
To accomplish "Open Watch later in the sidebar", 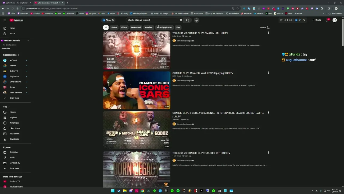I will (15, 123).
